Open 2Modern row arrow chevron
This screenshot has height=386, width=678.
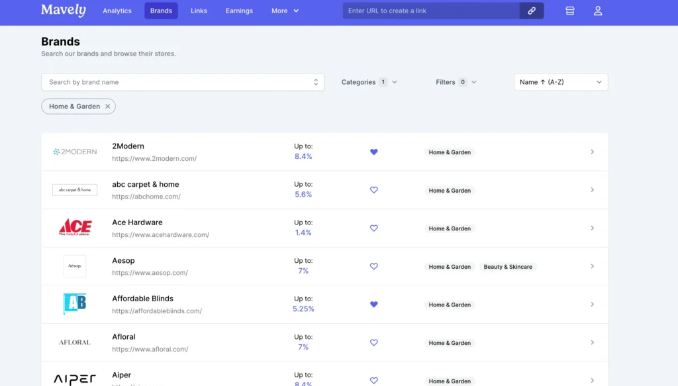[593, 152]
